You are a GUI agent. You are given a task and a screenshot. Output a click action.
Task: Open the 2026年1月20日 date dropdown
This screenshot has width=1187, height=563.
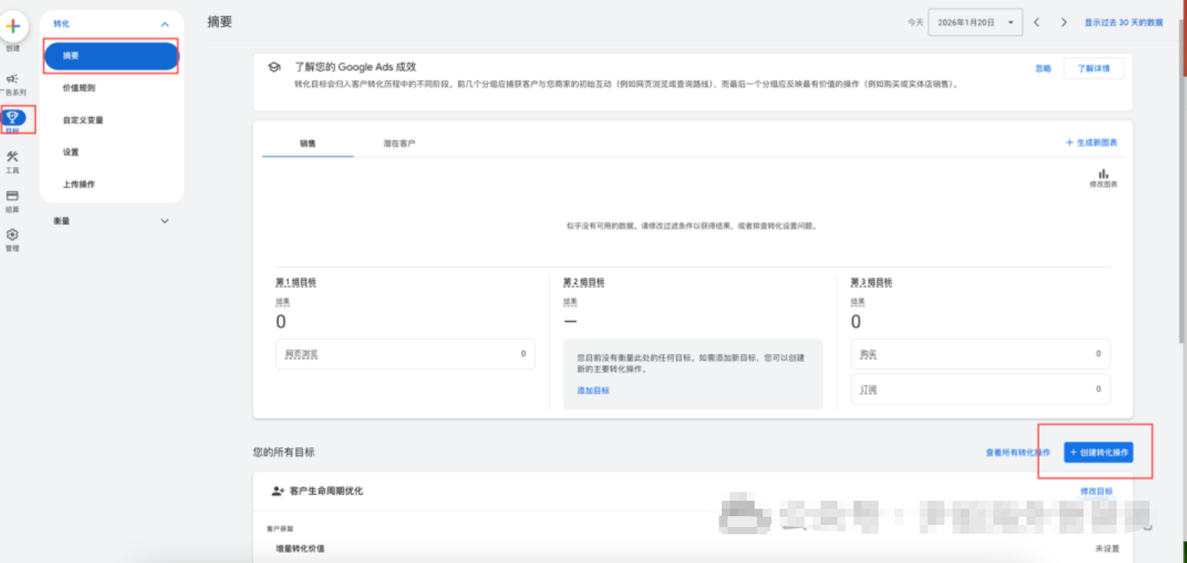point(975,23)
